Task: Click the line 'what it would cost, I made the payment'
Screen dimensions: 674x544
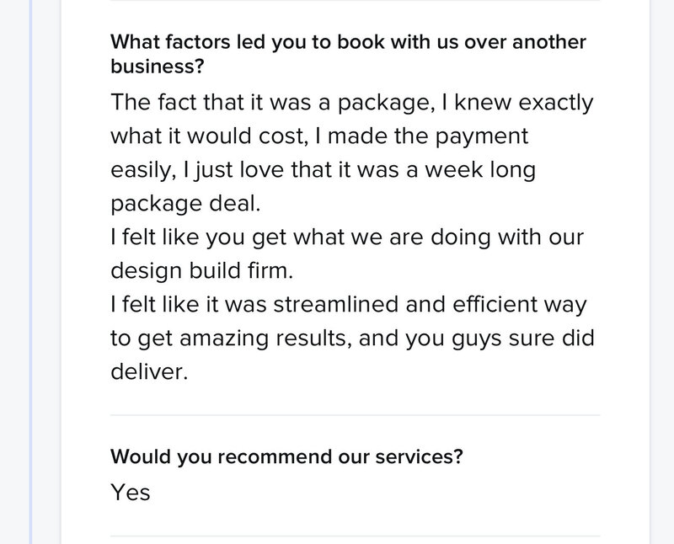Action: click(319, 136)
